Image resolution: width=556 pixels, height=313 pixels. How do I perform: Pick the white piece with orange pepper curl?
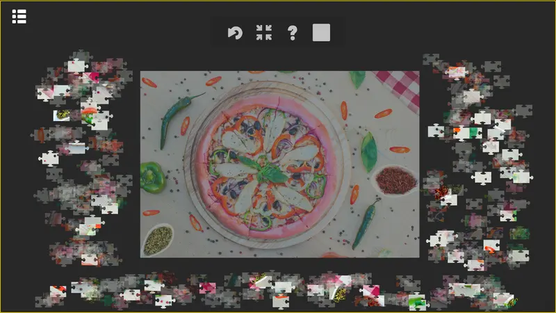491,246
